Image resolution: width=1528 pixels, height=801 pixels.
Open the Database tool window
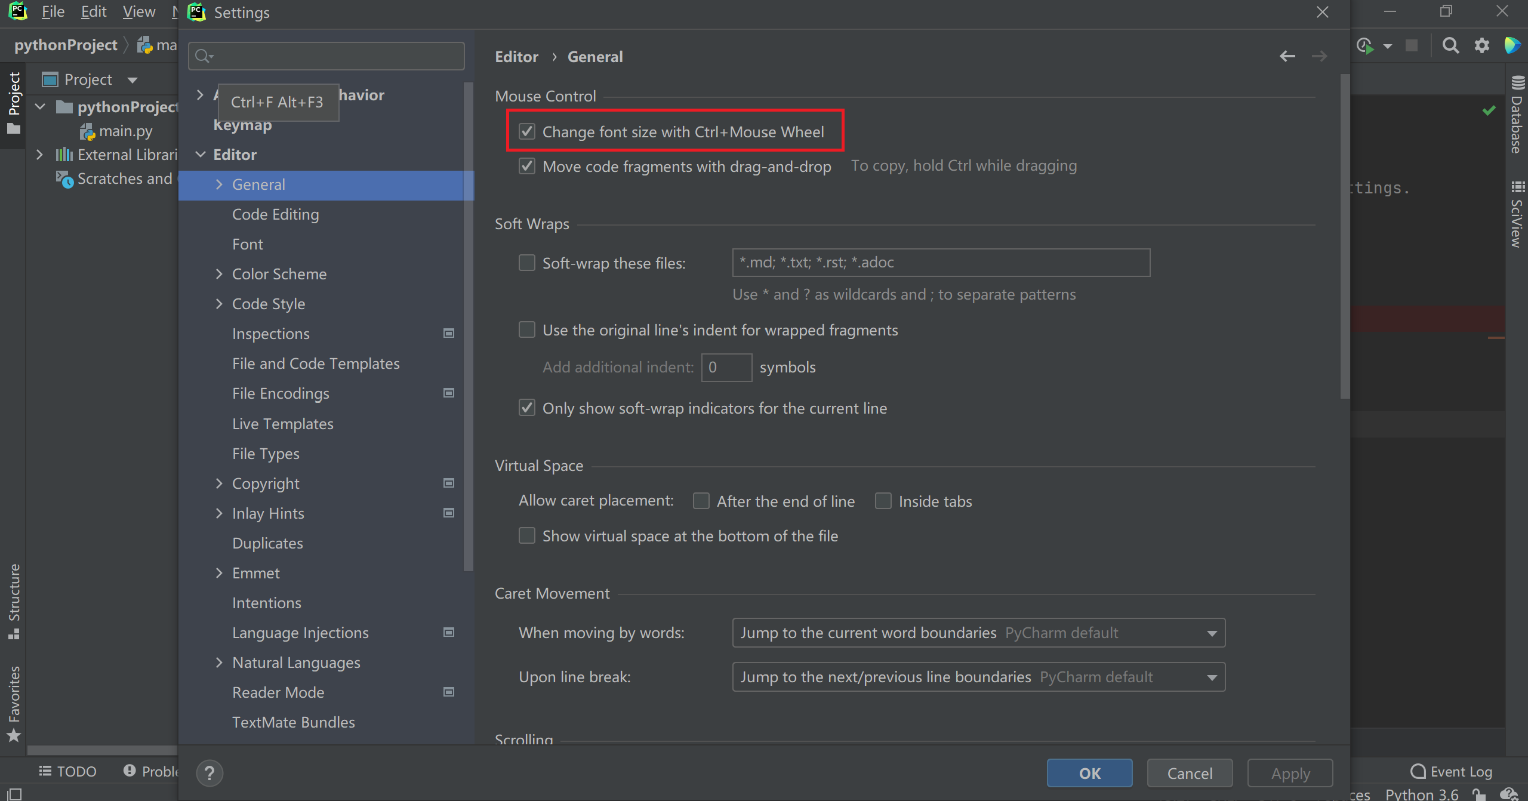coord(1517,116)
